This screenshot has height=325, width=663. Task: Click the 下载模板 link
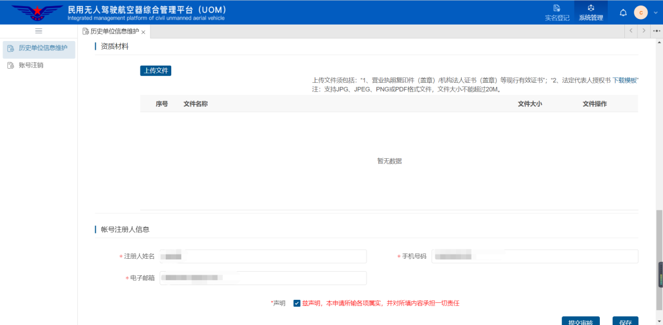(x=625, y=80)
